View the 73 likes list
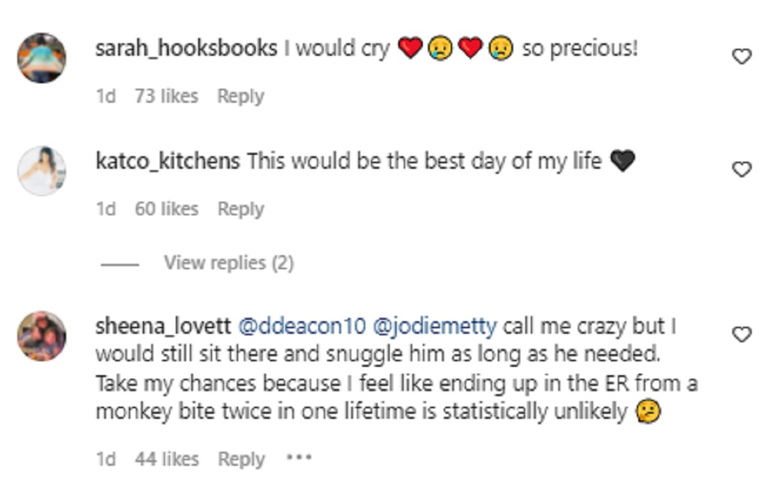This screenshot has height=483, width=762. [166, 96]
